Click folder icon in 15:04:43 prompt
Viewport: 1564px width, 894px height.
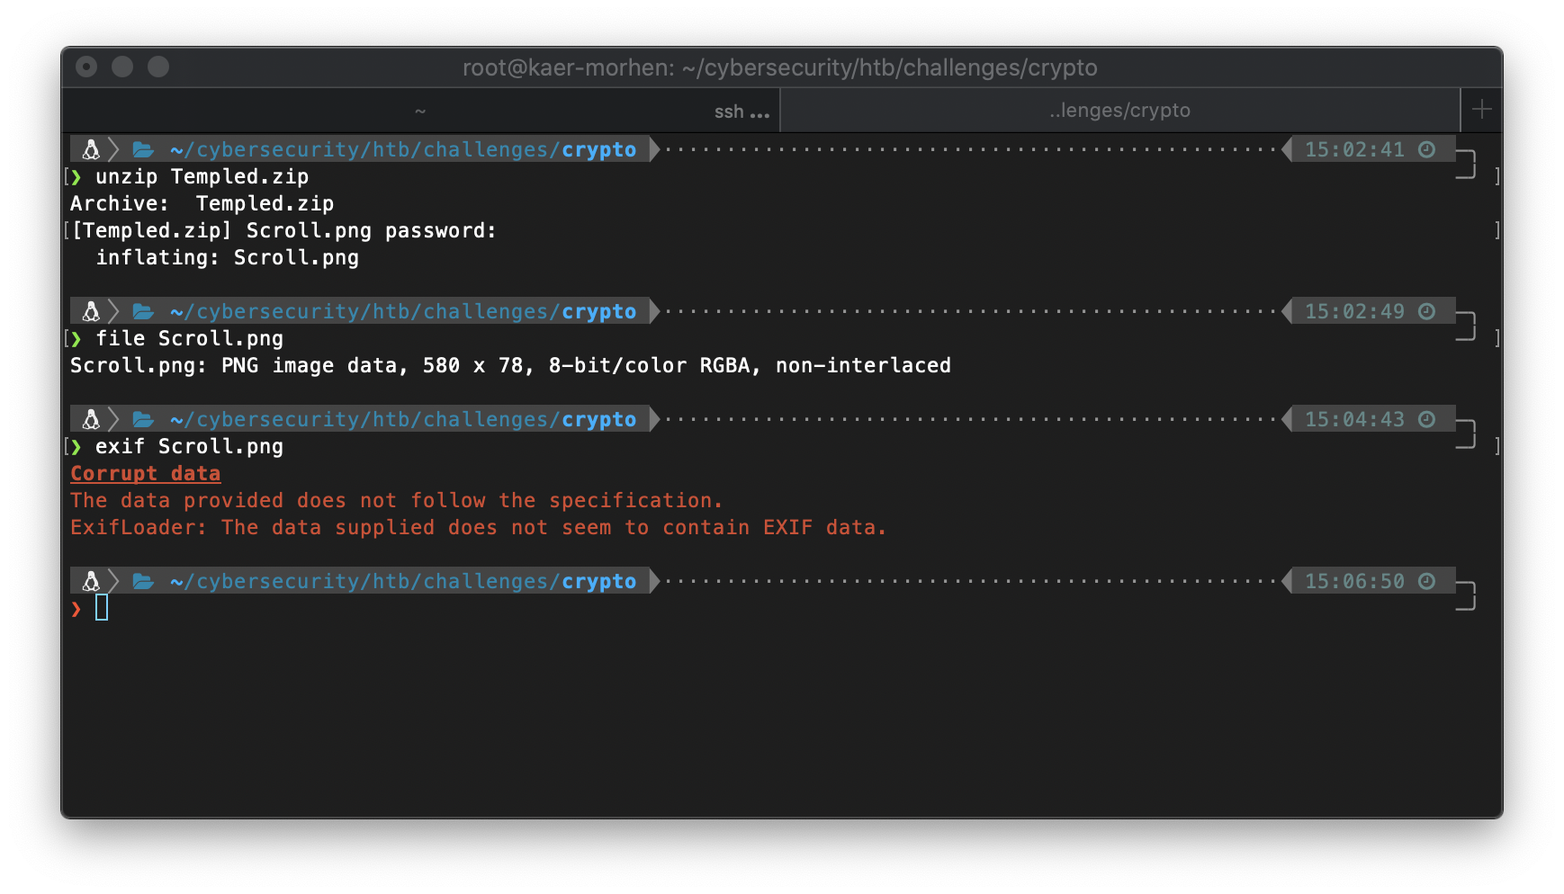(x=143, y=419)
